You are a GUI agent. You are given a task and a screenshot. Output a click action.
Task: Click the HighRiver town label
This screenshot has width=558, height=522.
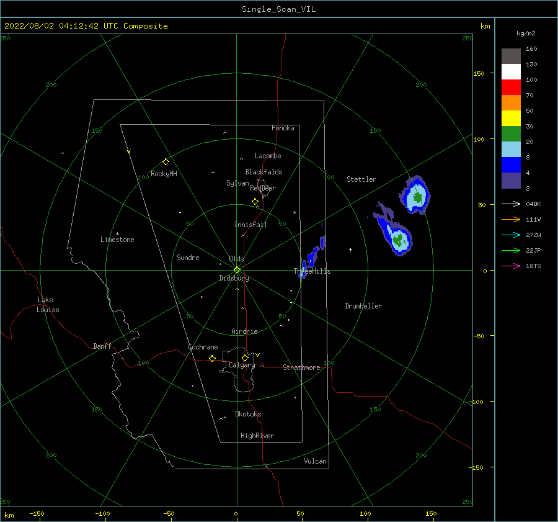pos(257,436)
